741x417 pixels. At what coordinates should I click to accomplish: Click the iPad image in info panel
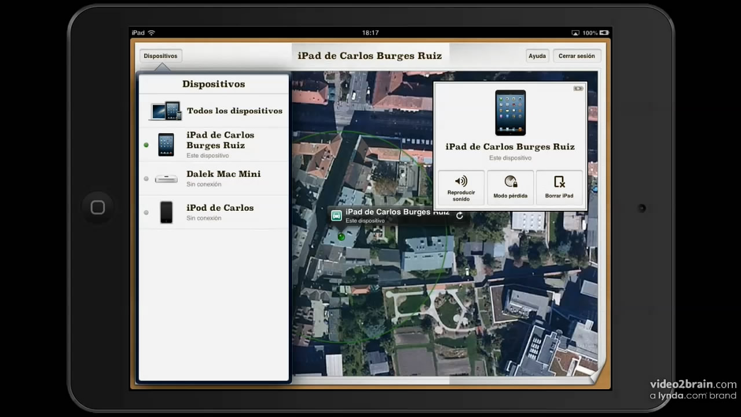(511, 112)
